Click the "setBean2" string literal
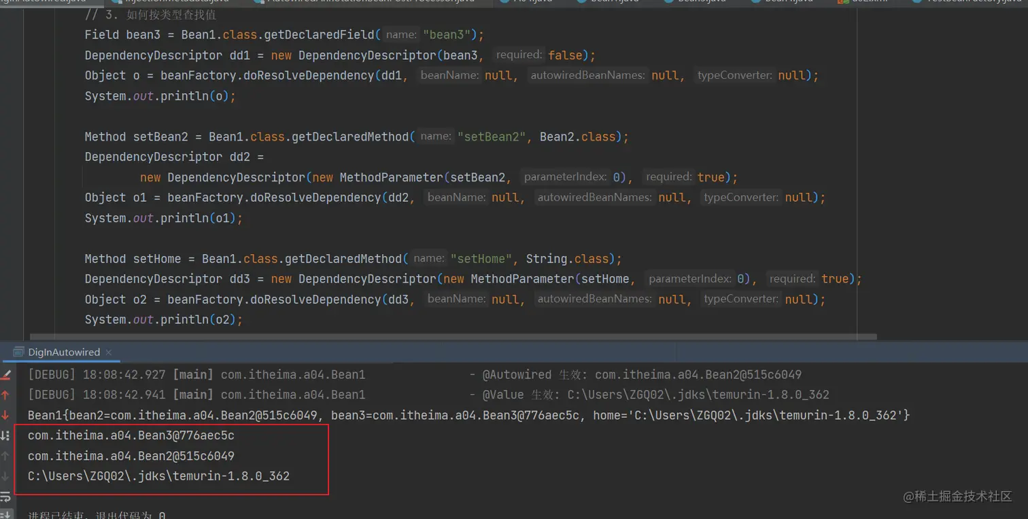 tap(492, 137)
